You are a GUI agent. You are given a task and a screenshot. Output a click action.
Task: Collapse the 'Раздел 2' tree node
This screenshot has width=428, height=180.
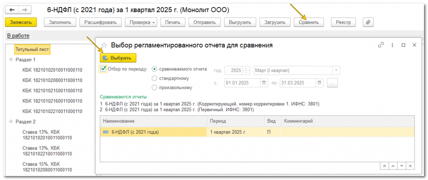click(x=11, y=122)
